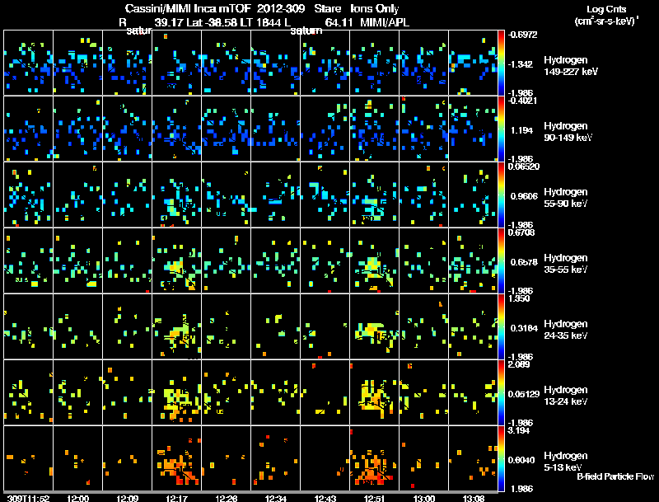This screenshot has height=502, width=659.
Task: Click the 12:51 panel in Hydrogen 24-35 keV row
Action: coord(374,326)
